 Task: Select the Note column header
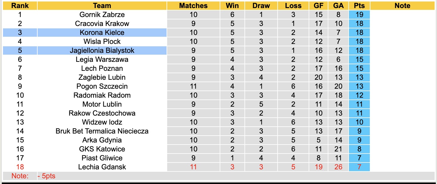point(402,6)
